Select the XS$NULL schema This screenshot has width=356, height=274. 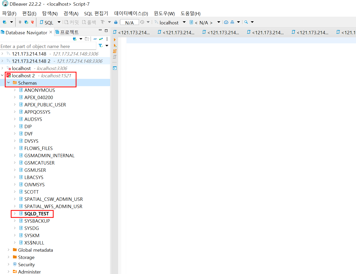[x=34, y=243]
